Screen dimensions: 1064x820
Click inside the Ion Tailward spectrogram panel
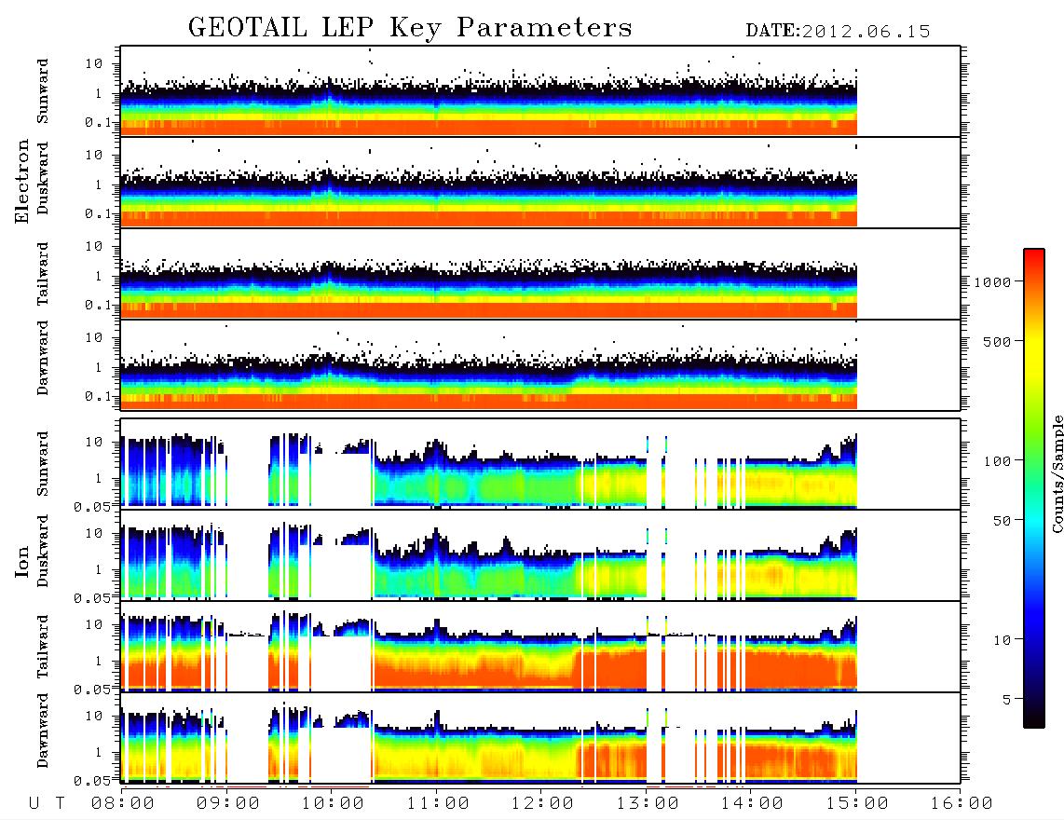click(x=540, y=647)
